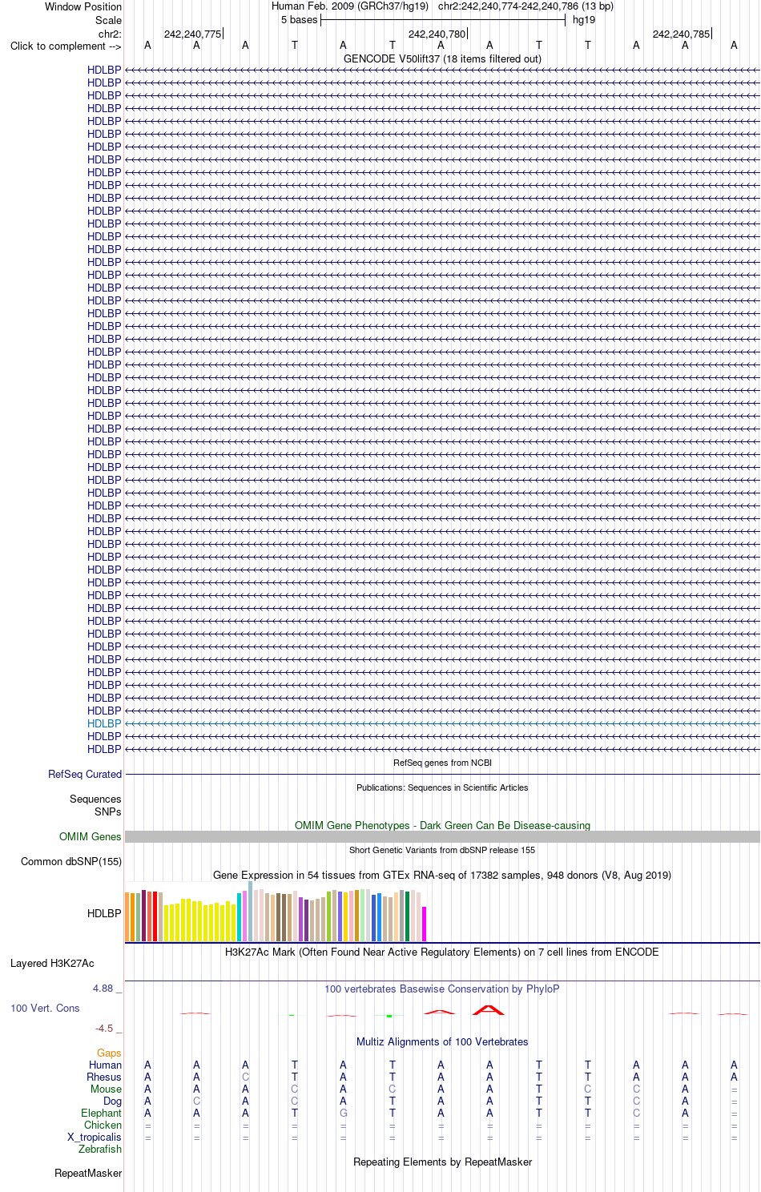Click the Scale label
Viewport: 761px width, 1192px height.
[108, 20]
